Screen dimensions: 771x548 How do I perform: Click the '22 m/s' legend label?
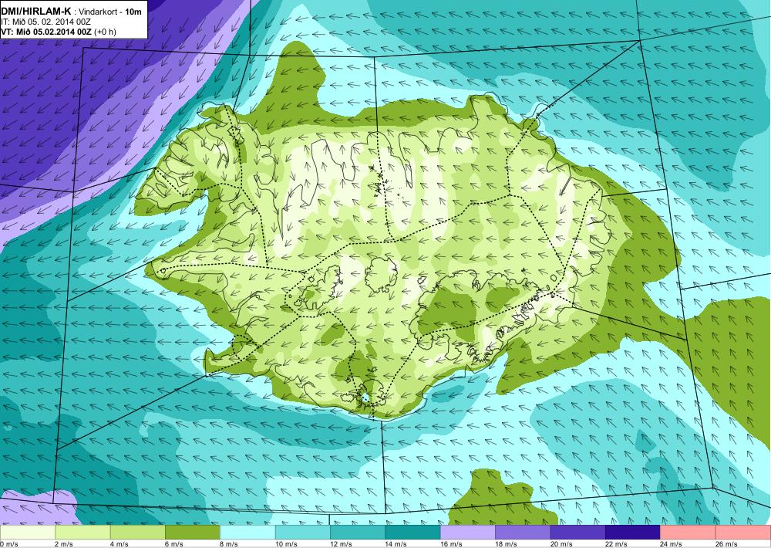(x=617, y=543)
